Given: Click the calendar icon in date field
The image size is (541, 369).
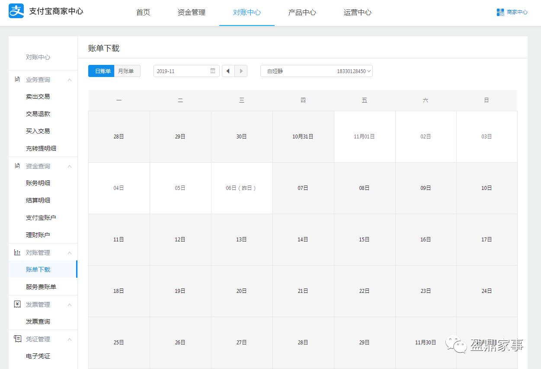Looking at the screenshot, I should (x=213, y=71).
